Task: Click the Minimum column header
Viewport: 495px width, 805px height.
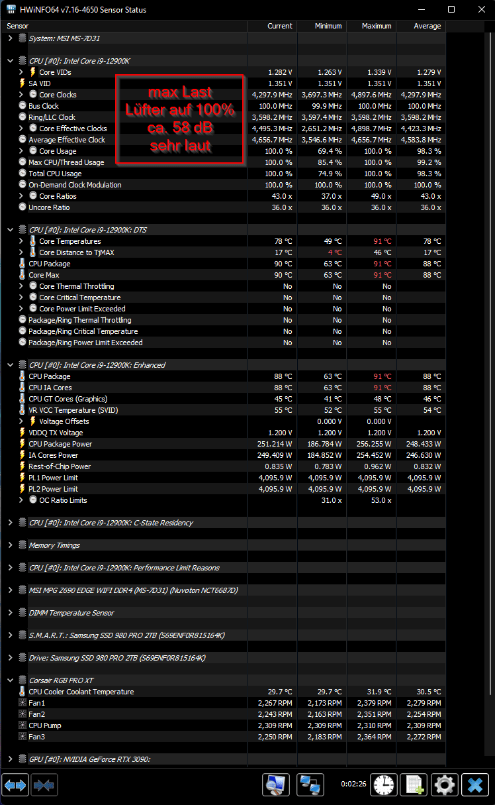Action: click(x=322, y=26)
